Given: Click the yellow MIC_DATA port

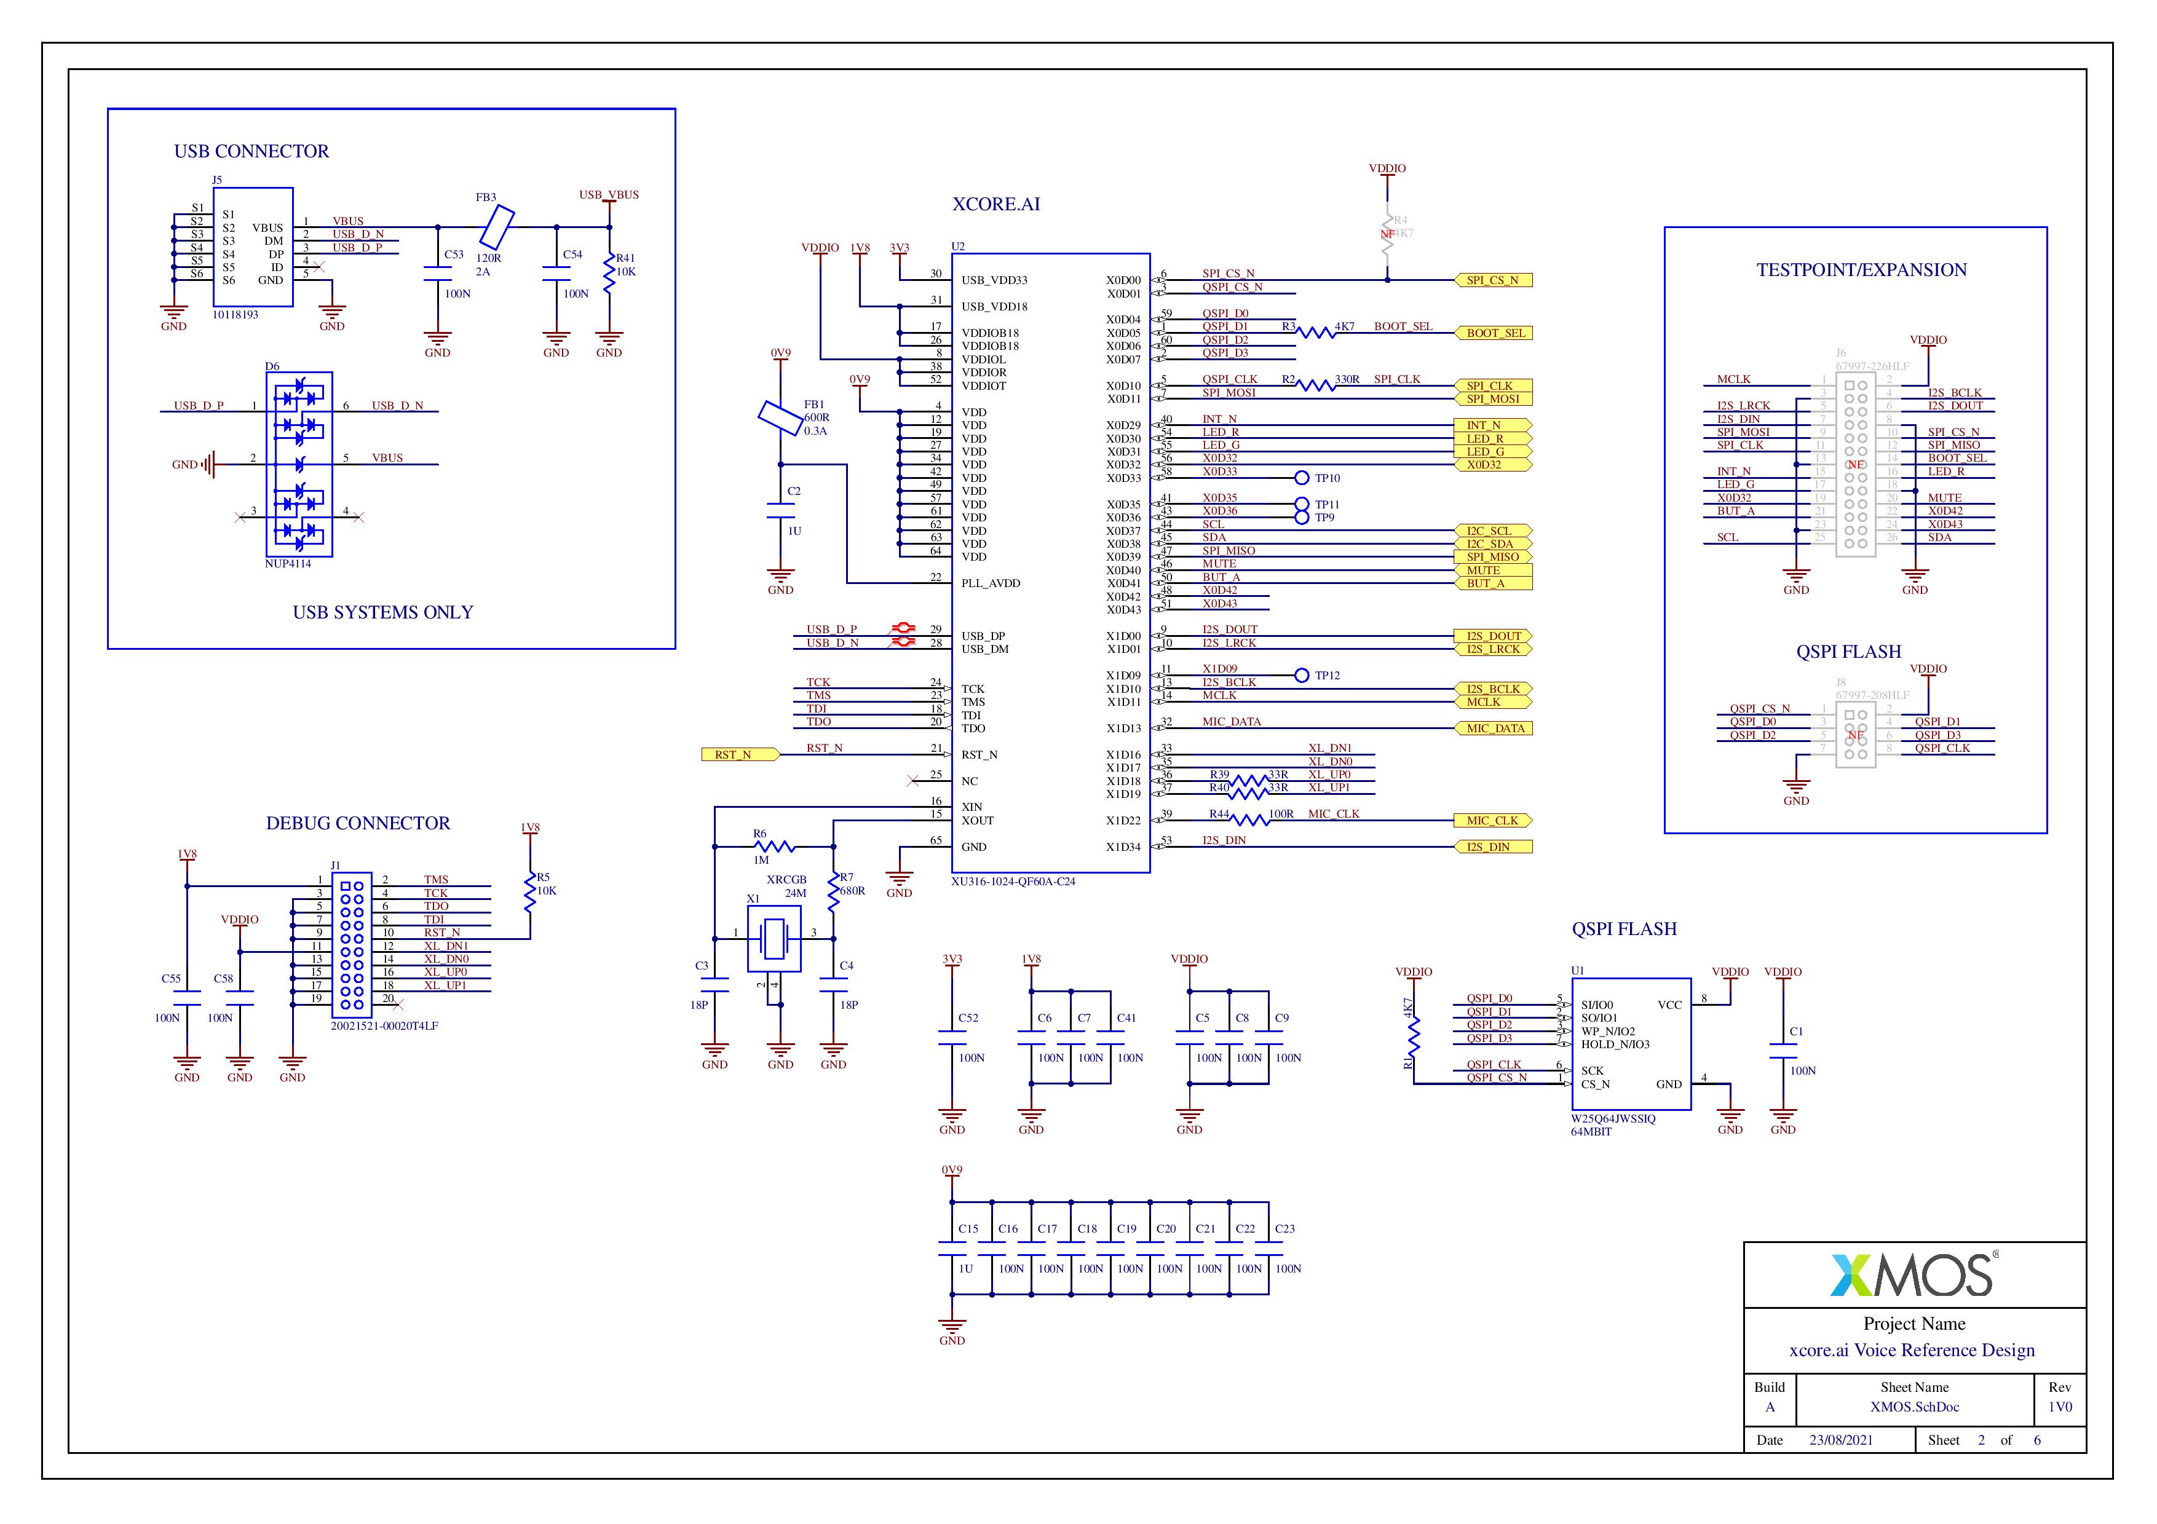Looking at the screenshot, I should [1493, 728].
